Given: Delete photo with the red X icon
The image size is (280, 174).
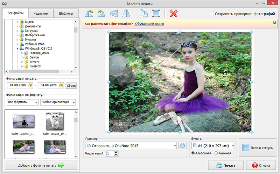Looking at the screenshot, I should 173,14.
